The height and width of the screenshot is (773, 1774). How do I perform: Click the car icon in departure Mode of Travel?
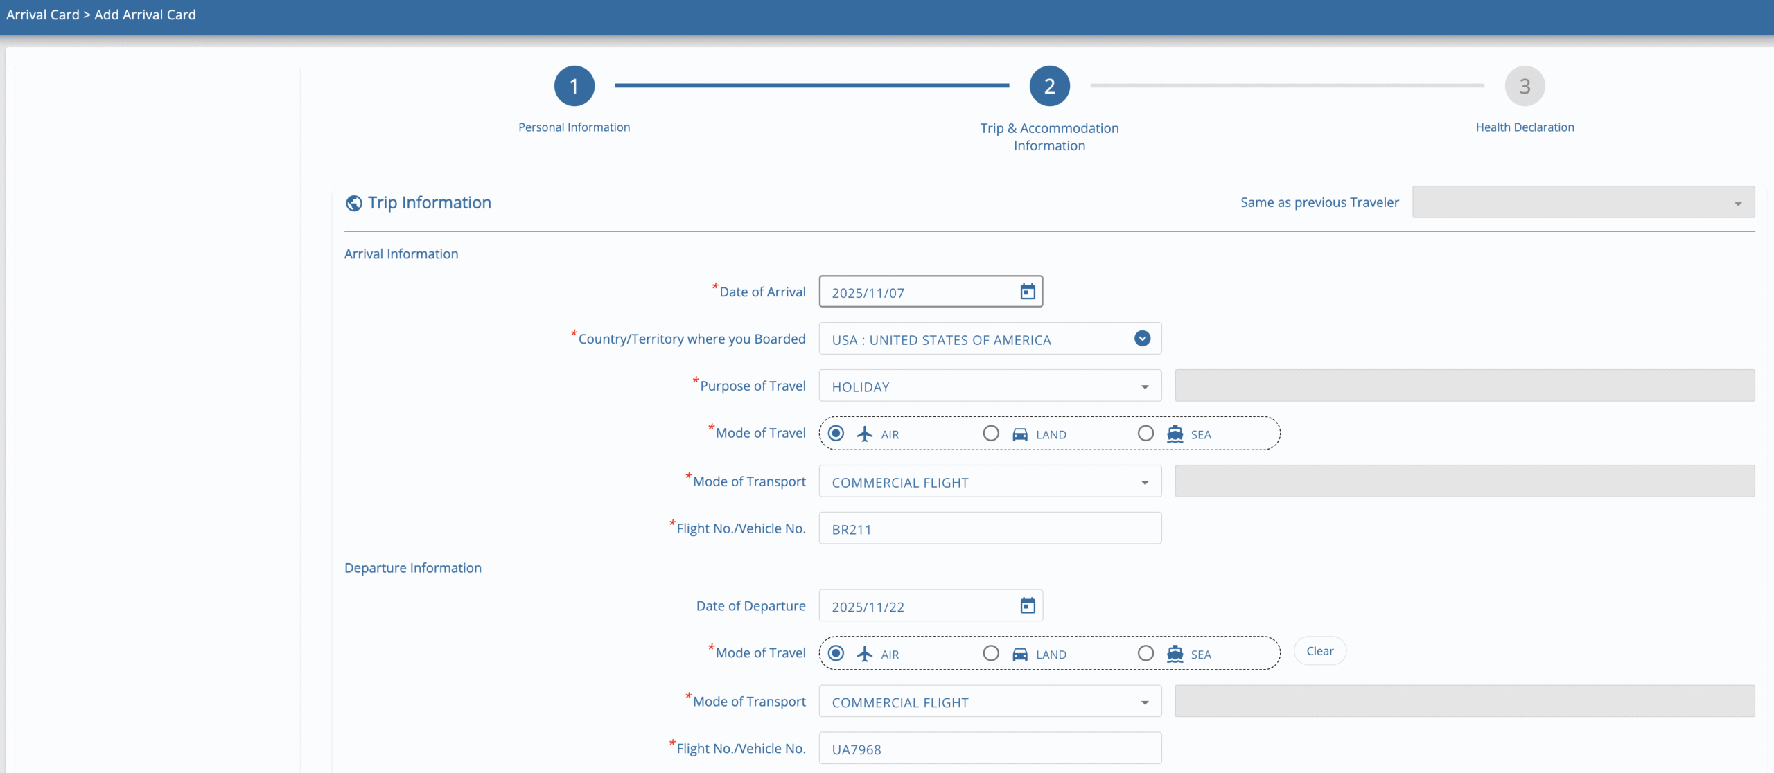1019,653
